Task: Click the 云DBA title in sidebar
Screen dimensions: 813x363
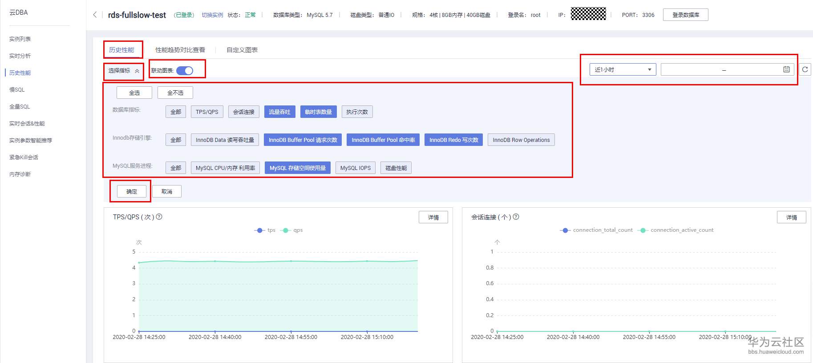Action: click(19, 12)
